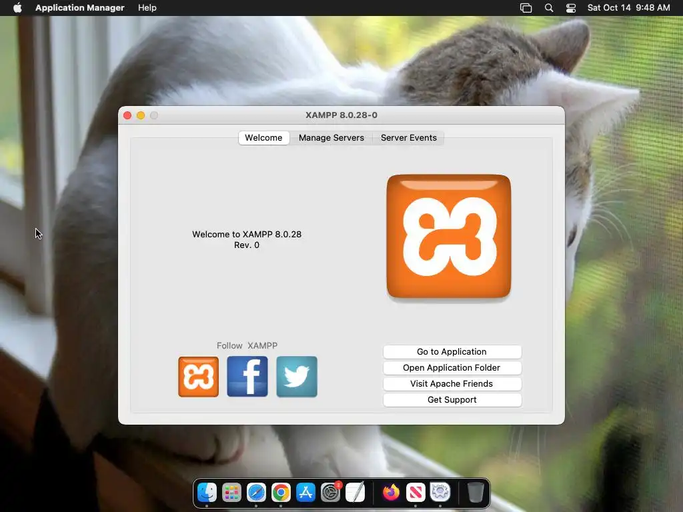Launch Google Chrome from the Dock
Image resolution: width=683 pixels, height=512 pixels.
(281, 493)
